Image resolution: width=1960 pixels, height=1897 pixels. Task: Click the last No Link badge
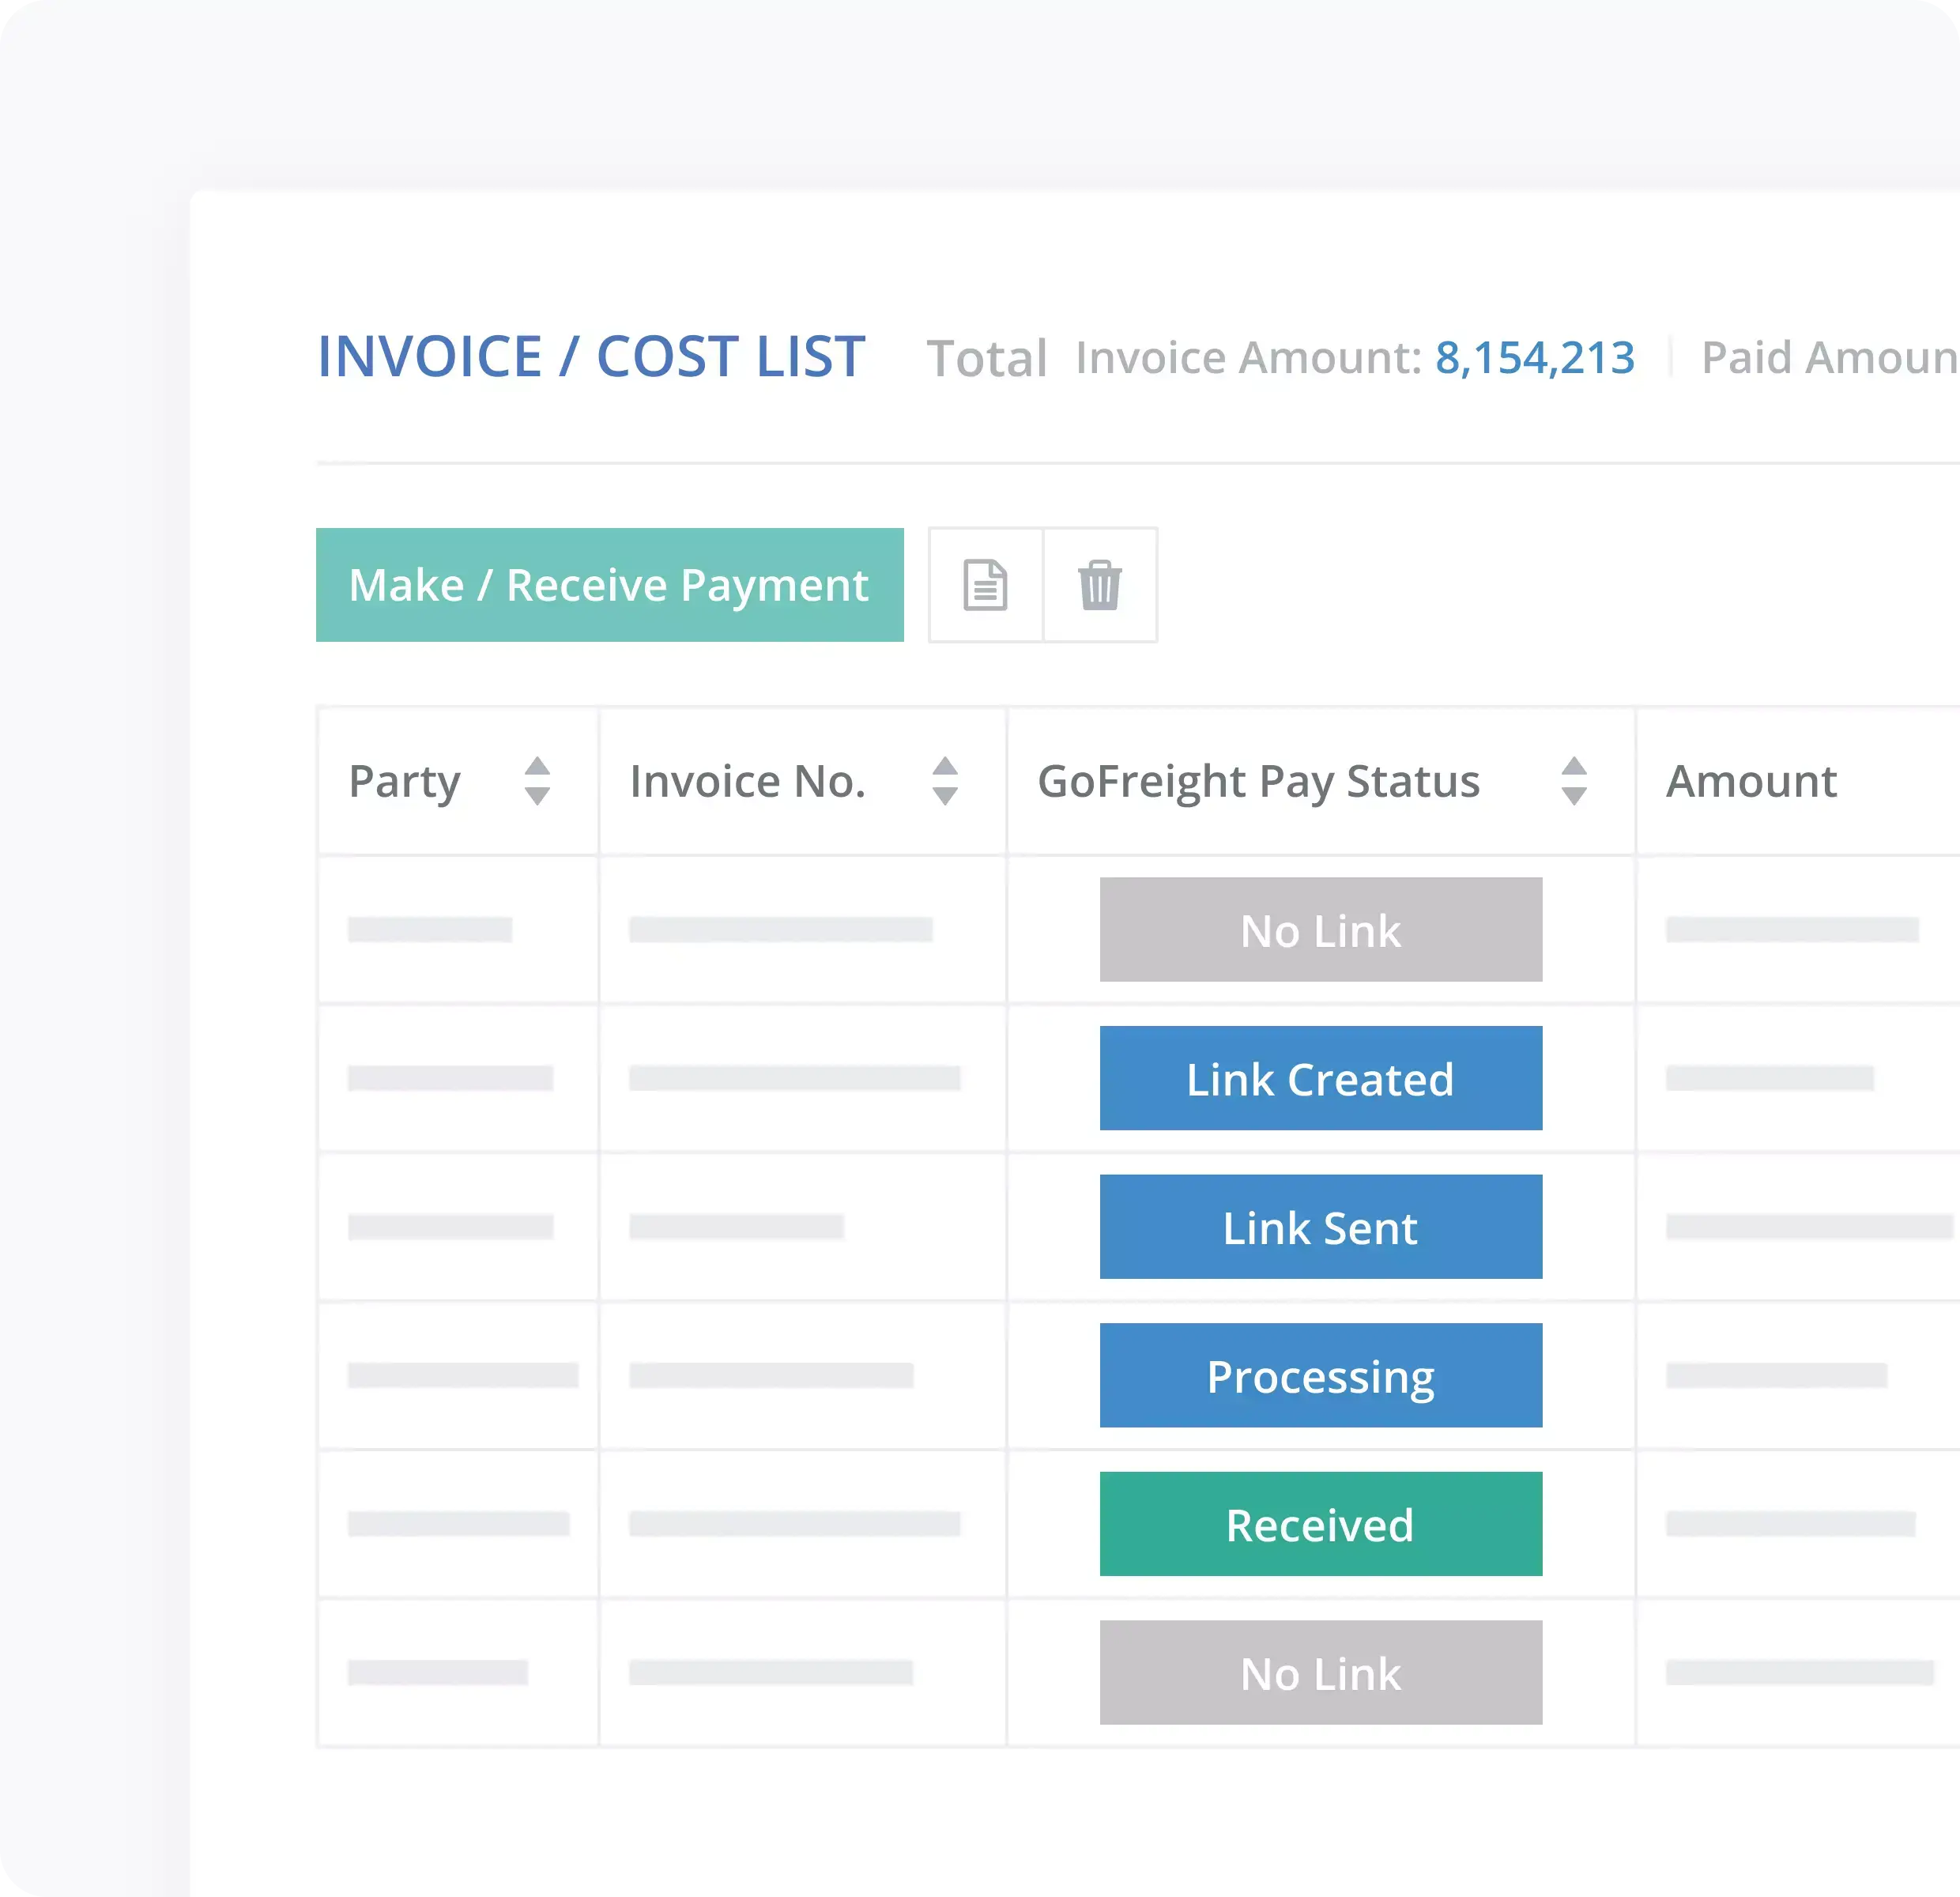click(1320, 1672)
